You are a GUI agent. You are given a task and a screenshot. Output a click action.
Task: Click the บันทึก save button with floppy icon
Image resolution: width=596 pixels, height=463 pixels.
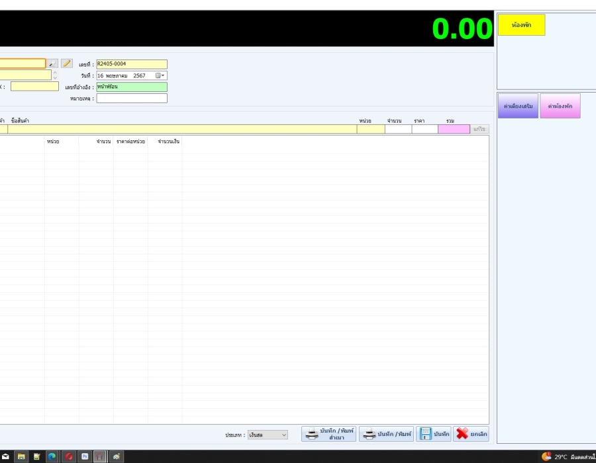coord(434,434)
